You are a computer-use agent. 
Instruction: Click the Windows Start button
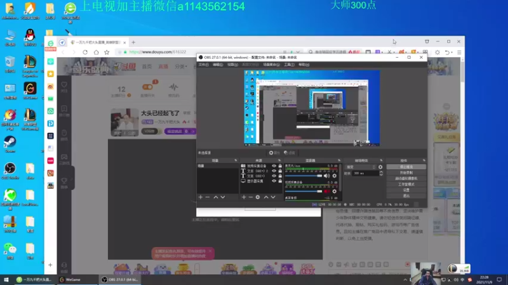coord(6,280)
